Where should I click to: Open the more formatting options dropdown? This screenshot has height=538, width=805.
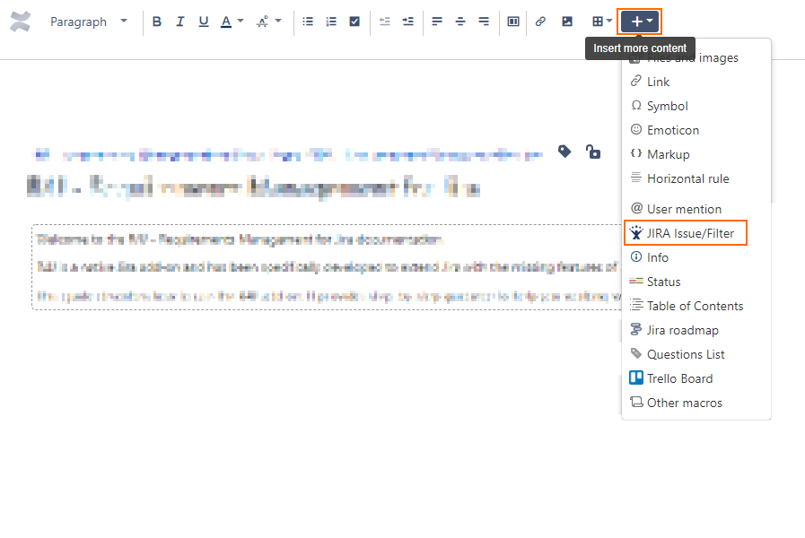pos(267,22)
